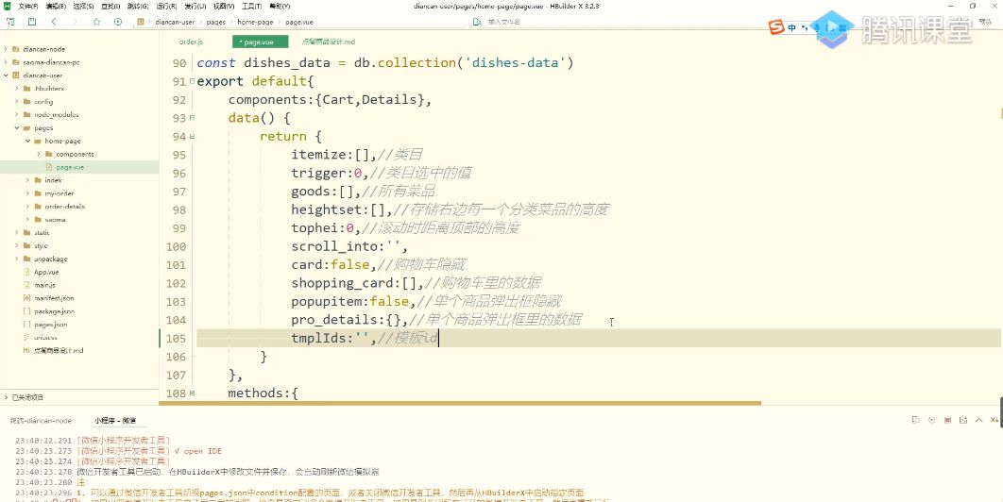Collapse the home-page folder
1003x502 pixels.
point(27,141)
